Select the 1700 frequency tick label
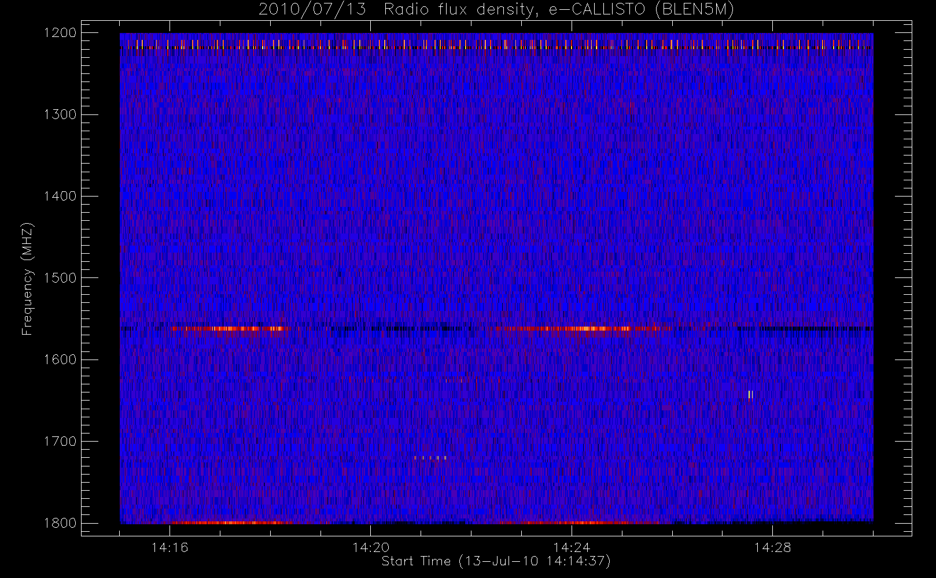The height and width of the screenshot is (578, 936). tap(60, 442)
